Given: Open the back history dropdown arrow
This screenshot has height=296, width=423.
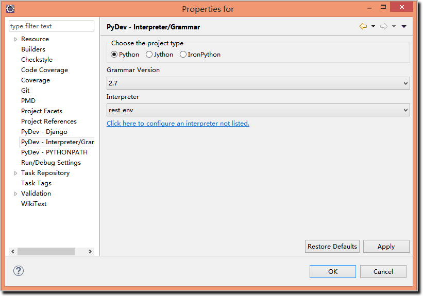Looking at the screenshot, I should point(373,26).
